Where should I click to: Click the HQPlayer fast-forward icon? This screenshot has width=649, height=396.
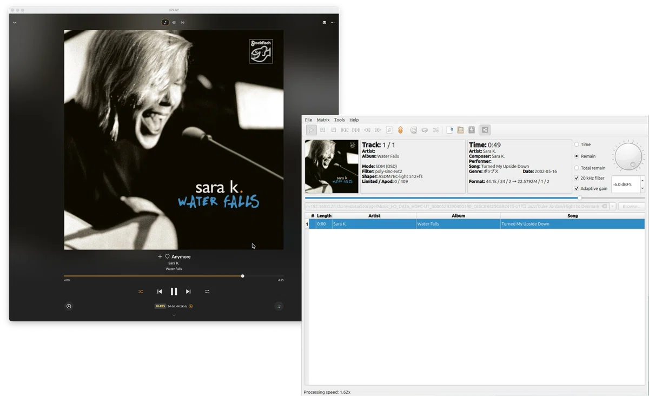click(378, 130)
